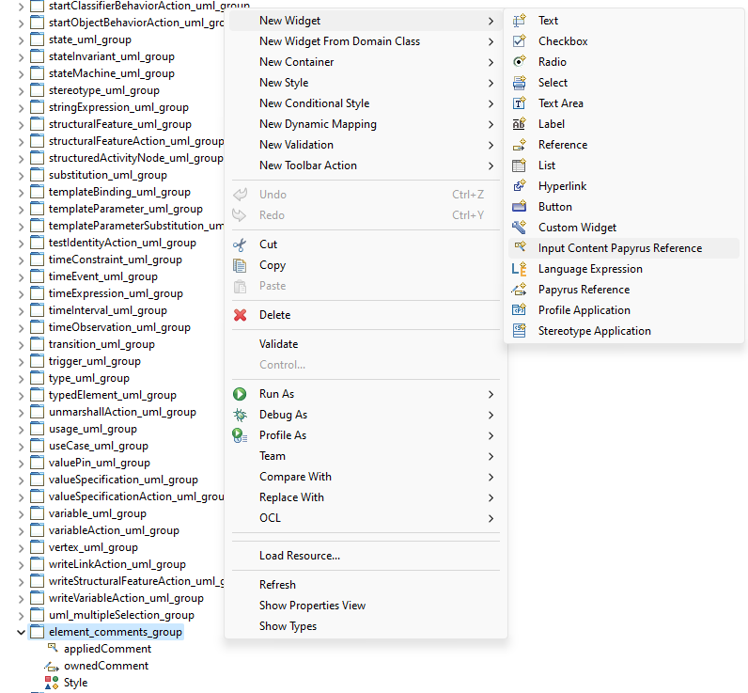Click the Radio widget icon

(519, 61)
